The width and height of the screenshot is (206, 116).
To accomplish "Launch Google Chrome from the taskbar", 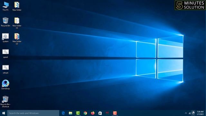I will [x=85, y=113].
